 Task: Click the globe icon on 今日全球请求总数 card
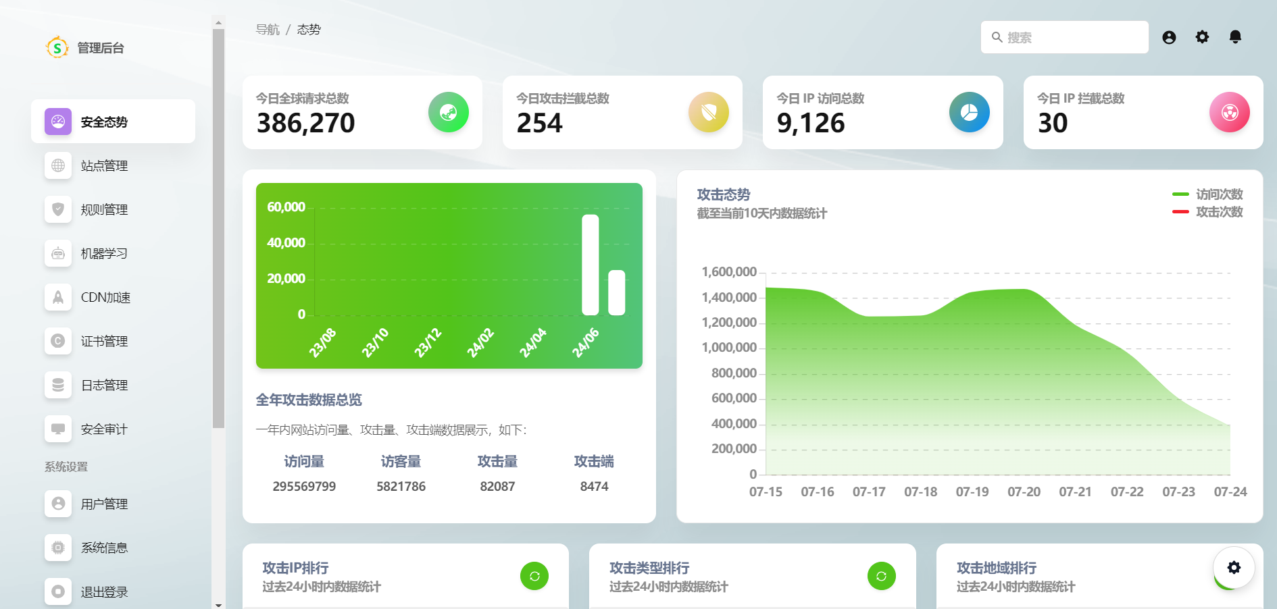[x=449, y=112]
